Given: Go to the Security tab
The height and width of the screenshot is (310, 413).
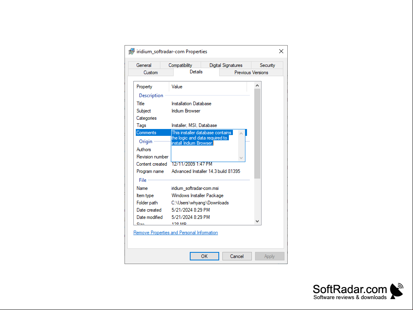Looking at the screenshot, I should (267, 65).
